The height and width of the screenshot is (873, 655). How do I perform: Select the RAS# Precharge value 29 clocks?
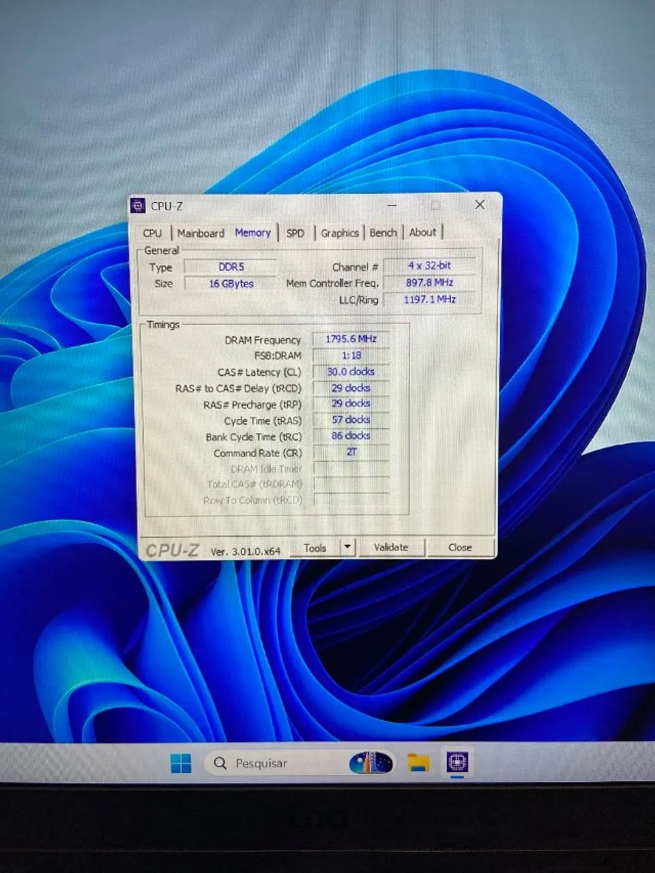click(x=351, y=404)
